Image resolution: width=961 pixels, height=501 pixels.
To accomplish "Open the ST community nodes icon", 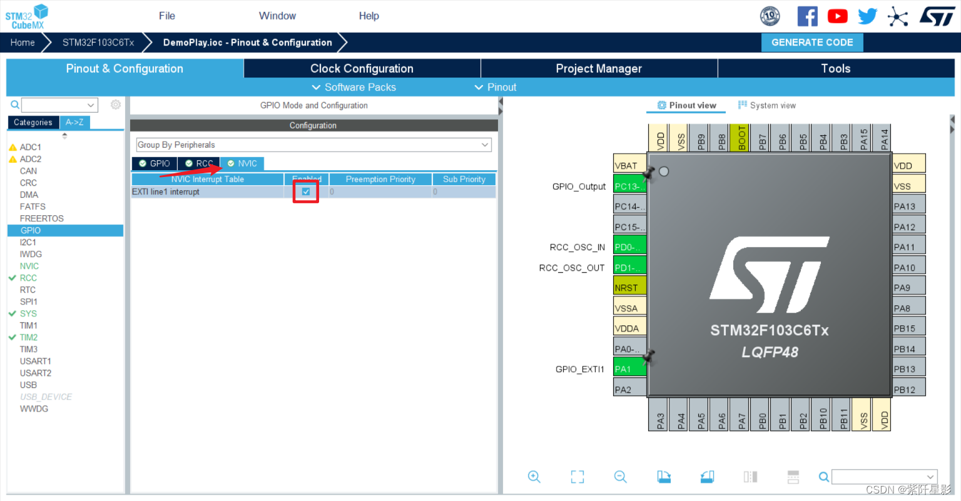I will pos(898,16).
